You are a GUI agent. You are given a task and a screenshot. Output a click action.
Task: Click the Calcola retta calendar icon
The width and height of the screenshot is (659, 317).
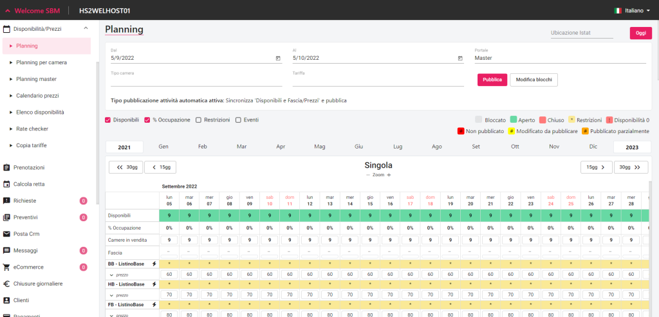(6, 184)
